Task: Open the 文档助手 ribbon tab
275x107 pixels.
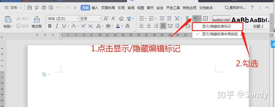Action: 206,8
